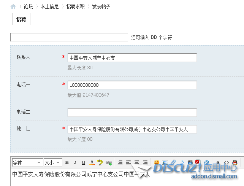
Task: Insert video with clapperboard icon
Action: point(190,162)
